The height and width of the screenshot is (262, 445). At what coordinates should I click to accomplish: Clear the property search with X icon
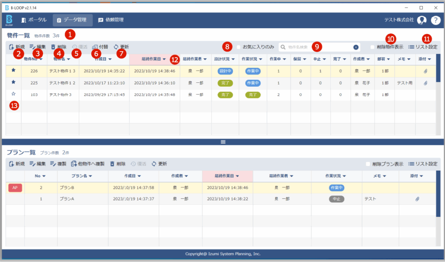point(355,47)
